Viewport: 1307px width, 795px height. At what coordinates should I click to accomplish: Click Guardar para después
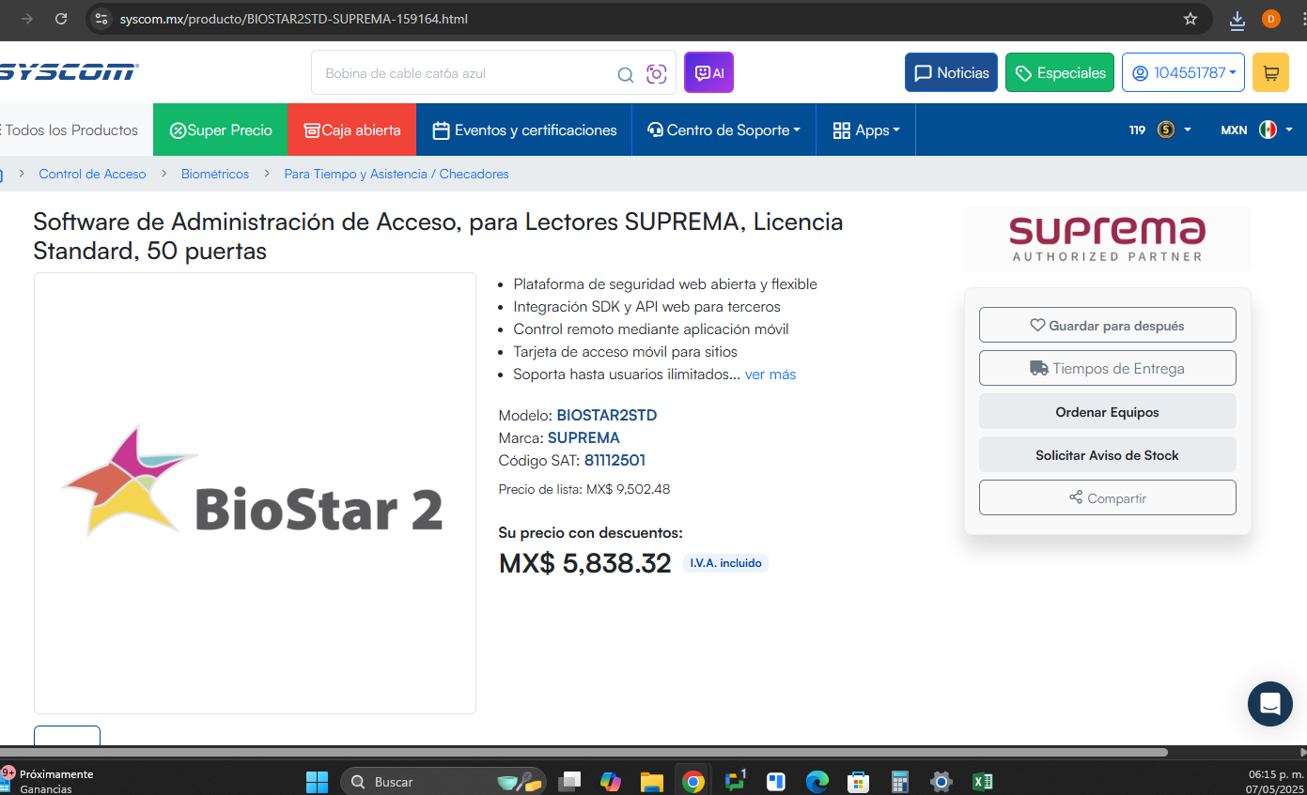1107,325
